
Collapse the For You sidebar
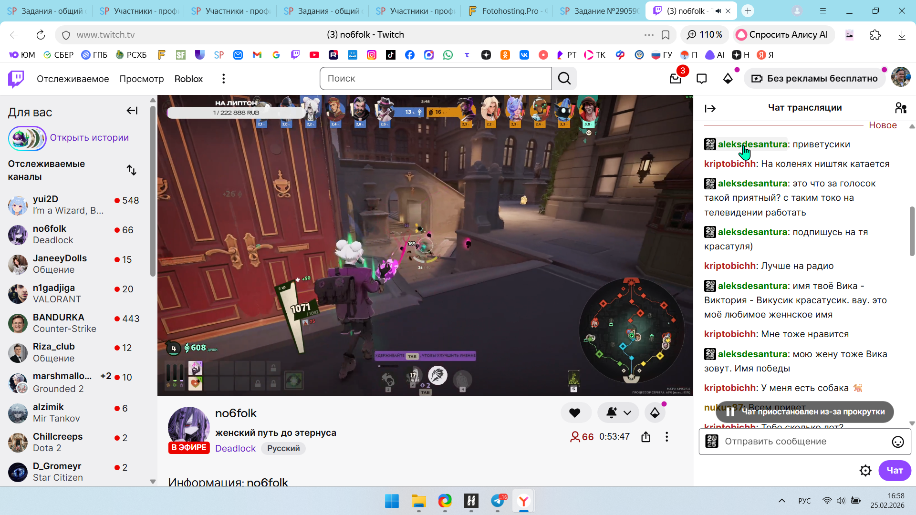132,111
